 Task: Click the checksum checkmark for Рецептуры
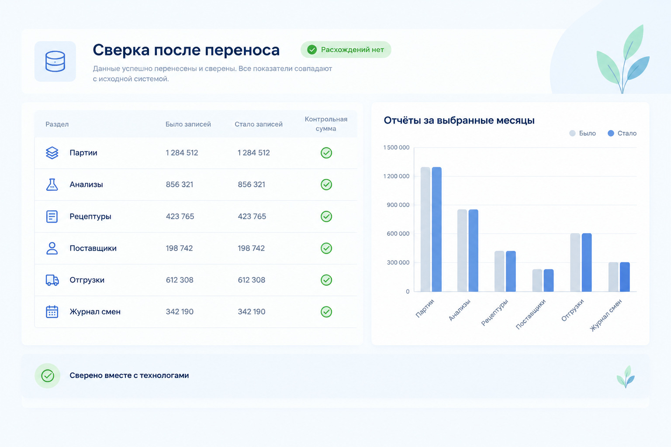(326, 217)
